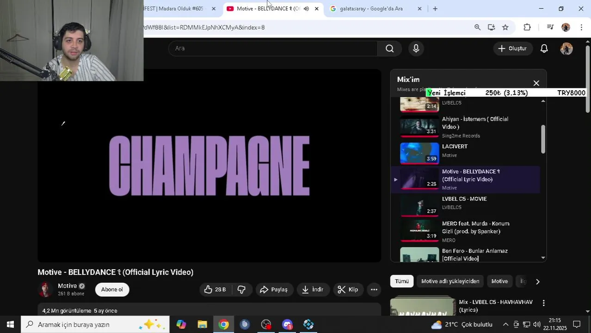
Task: Open a new Chrome tab
Action: pyautogui.click(x=435, y=9)
